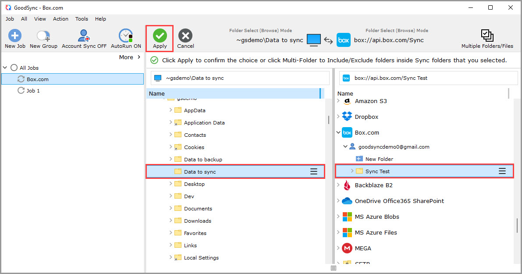Click the MS Azure Blobs icon
This screenshot has width=522, height=274.
pyautogui.click(x=347, y=217)
